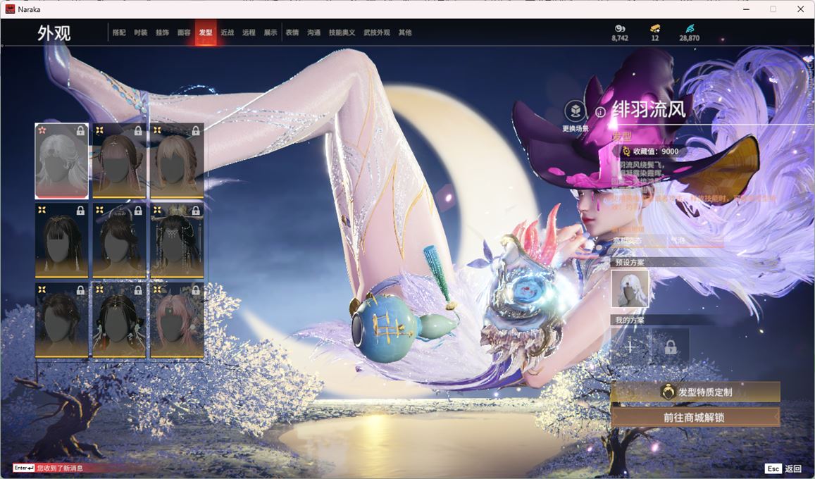
Task: Select the 气泡 sub-tab
Action: click(678, 240)
